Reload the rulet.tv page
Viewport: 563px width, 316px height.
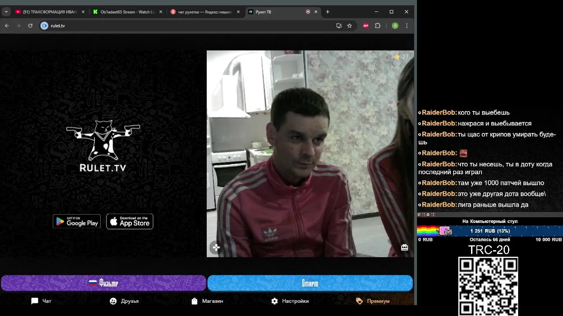tap(30, 26)
